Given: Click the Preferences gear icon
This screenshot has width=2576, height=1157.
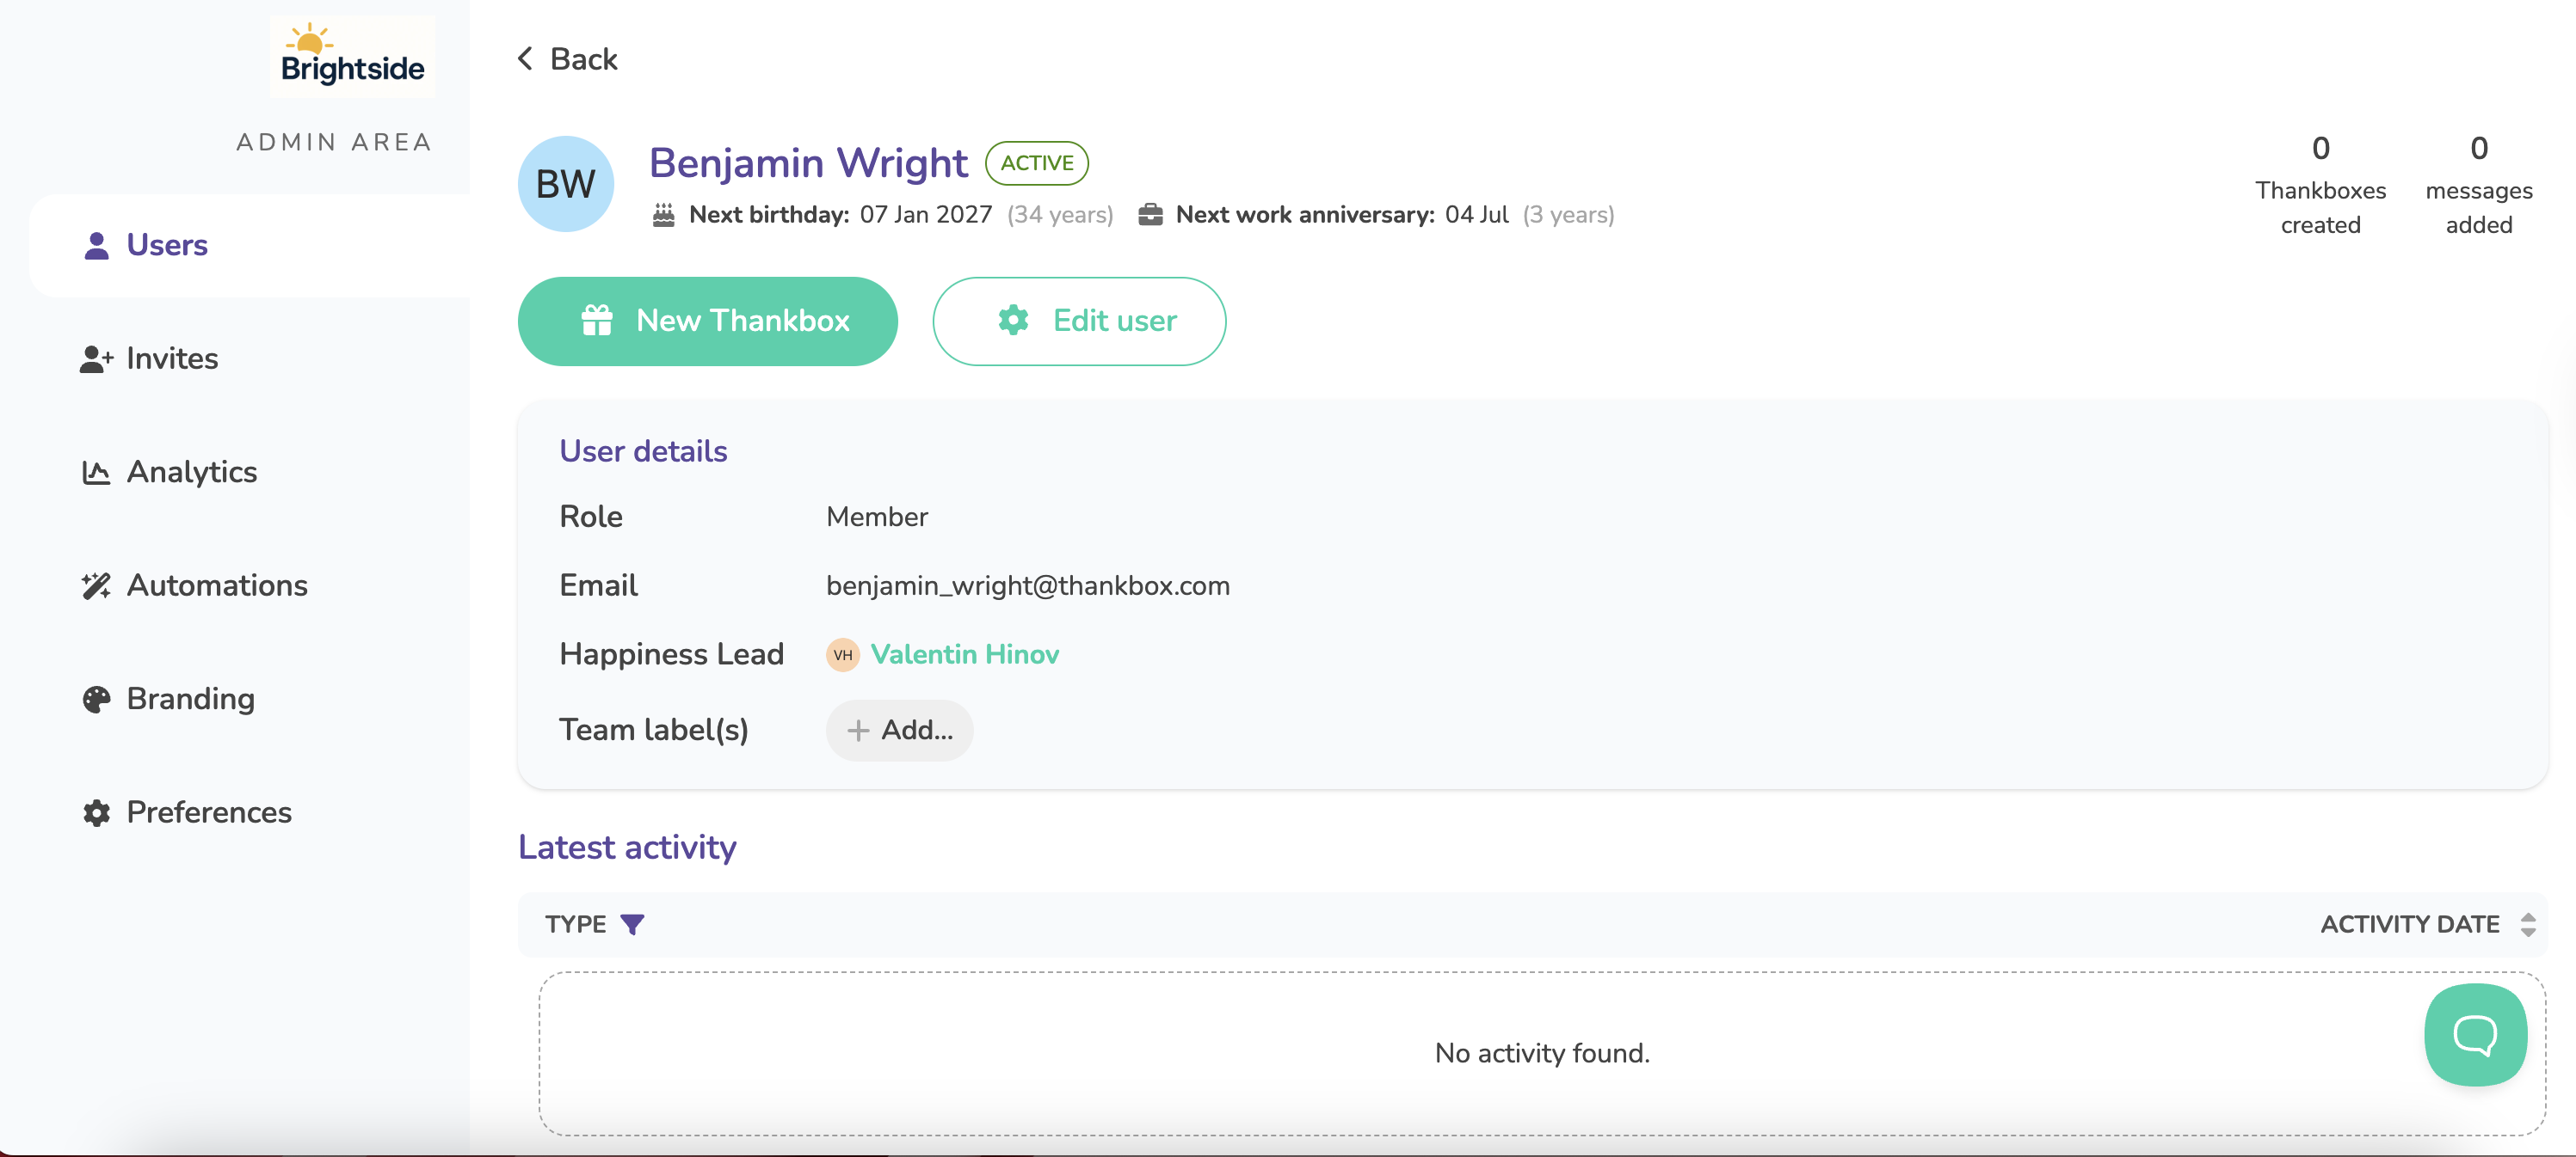Looking at the screenshot, I should pyautogui.click(x=96, y=812).
